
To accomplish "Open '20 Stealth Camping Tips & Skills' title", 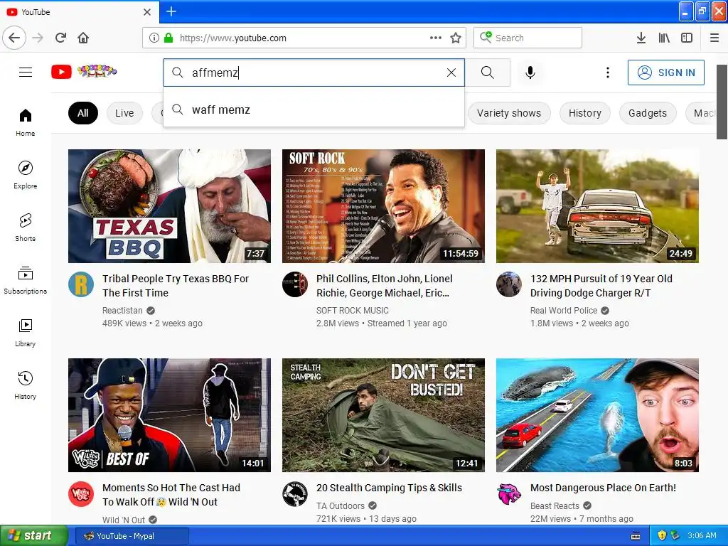I will tap(389, 488).
